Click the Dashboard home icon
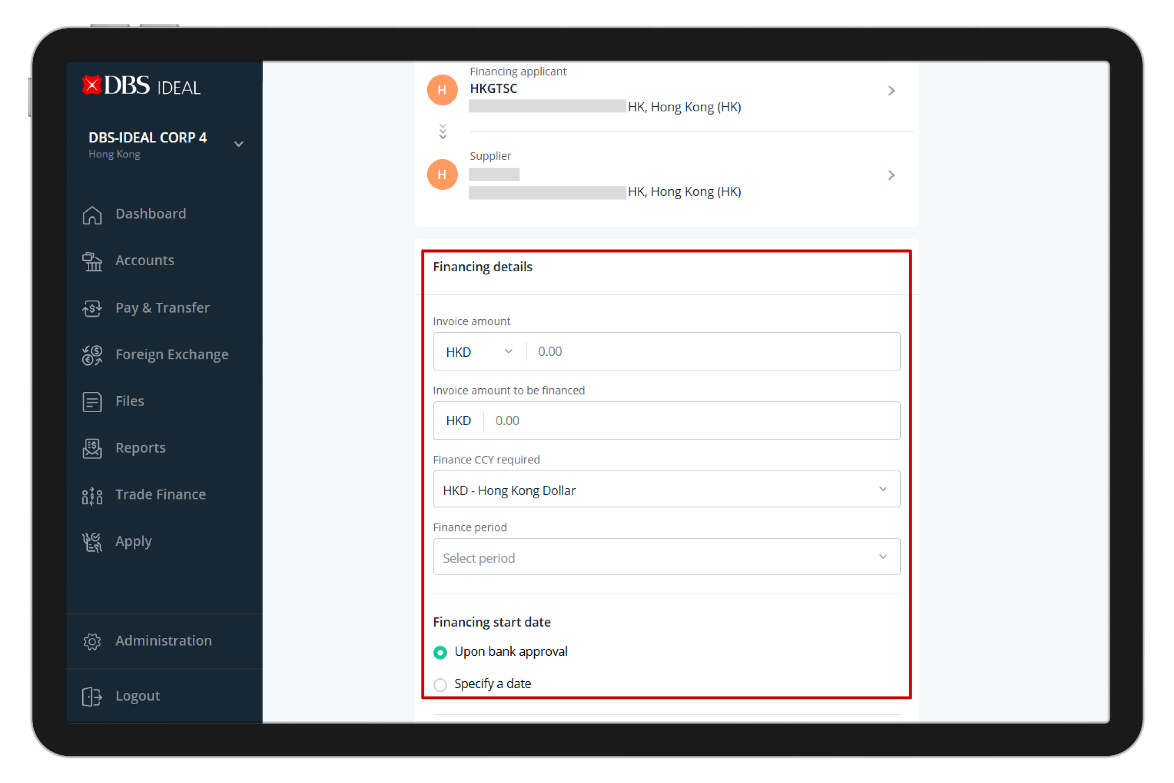The height and width of the screenshot is (783, 1174). (x=92, y=215)
